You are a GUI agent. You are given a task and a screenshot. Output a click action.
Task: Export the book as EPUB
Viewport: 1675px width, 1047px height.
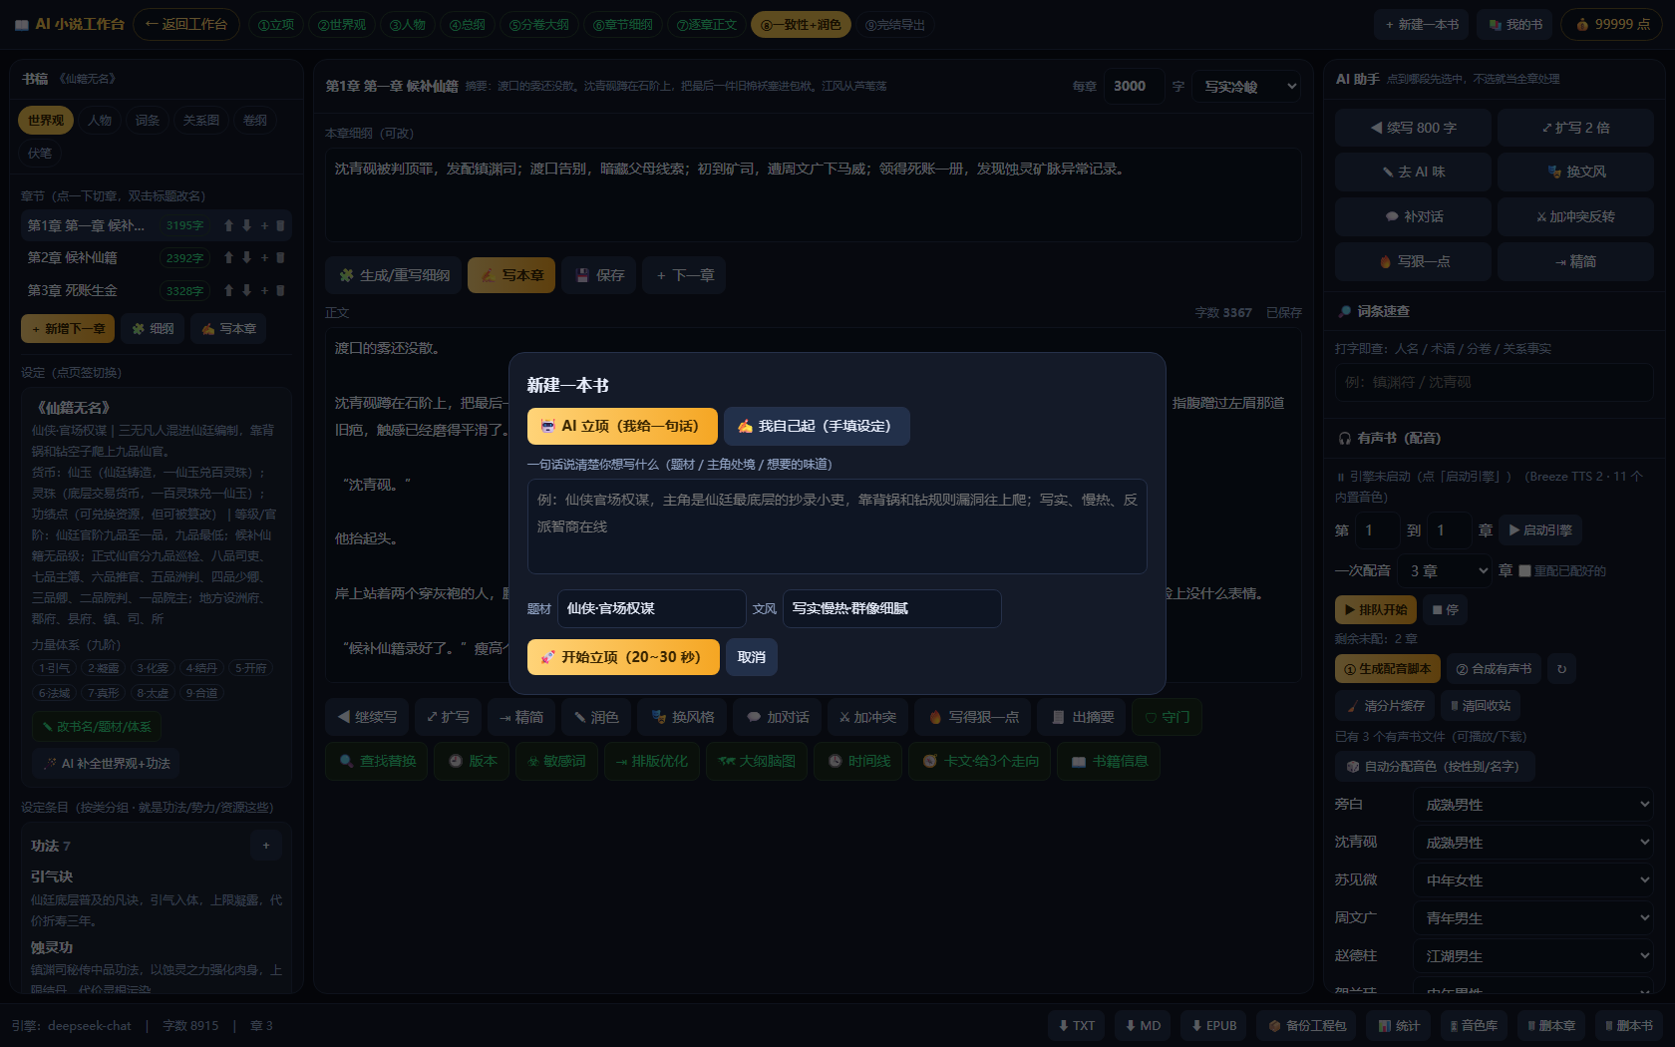click(x=1213, y=1025)
